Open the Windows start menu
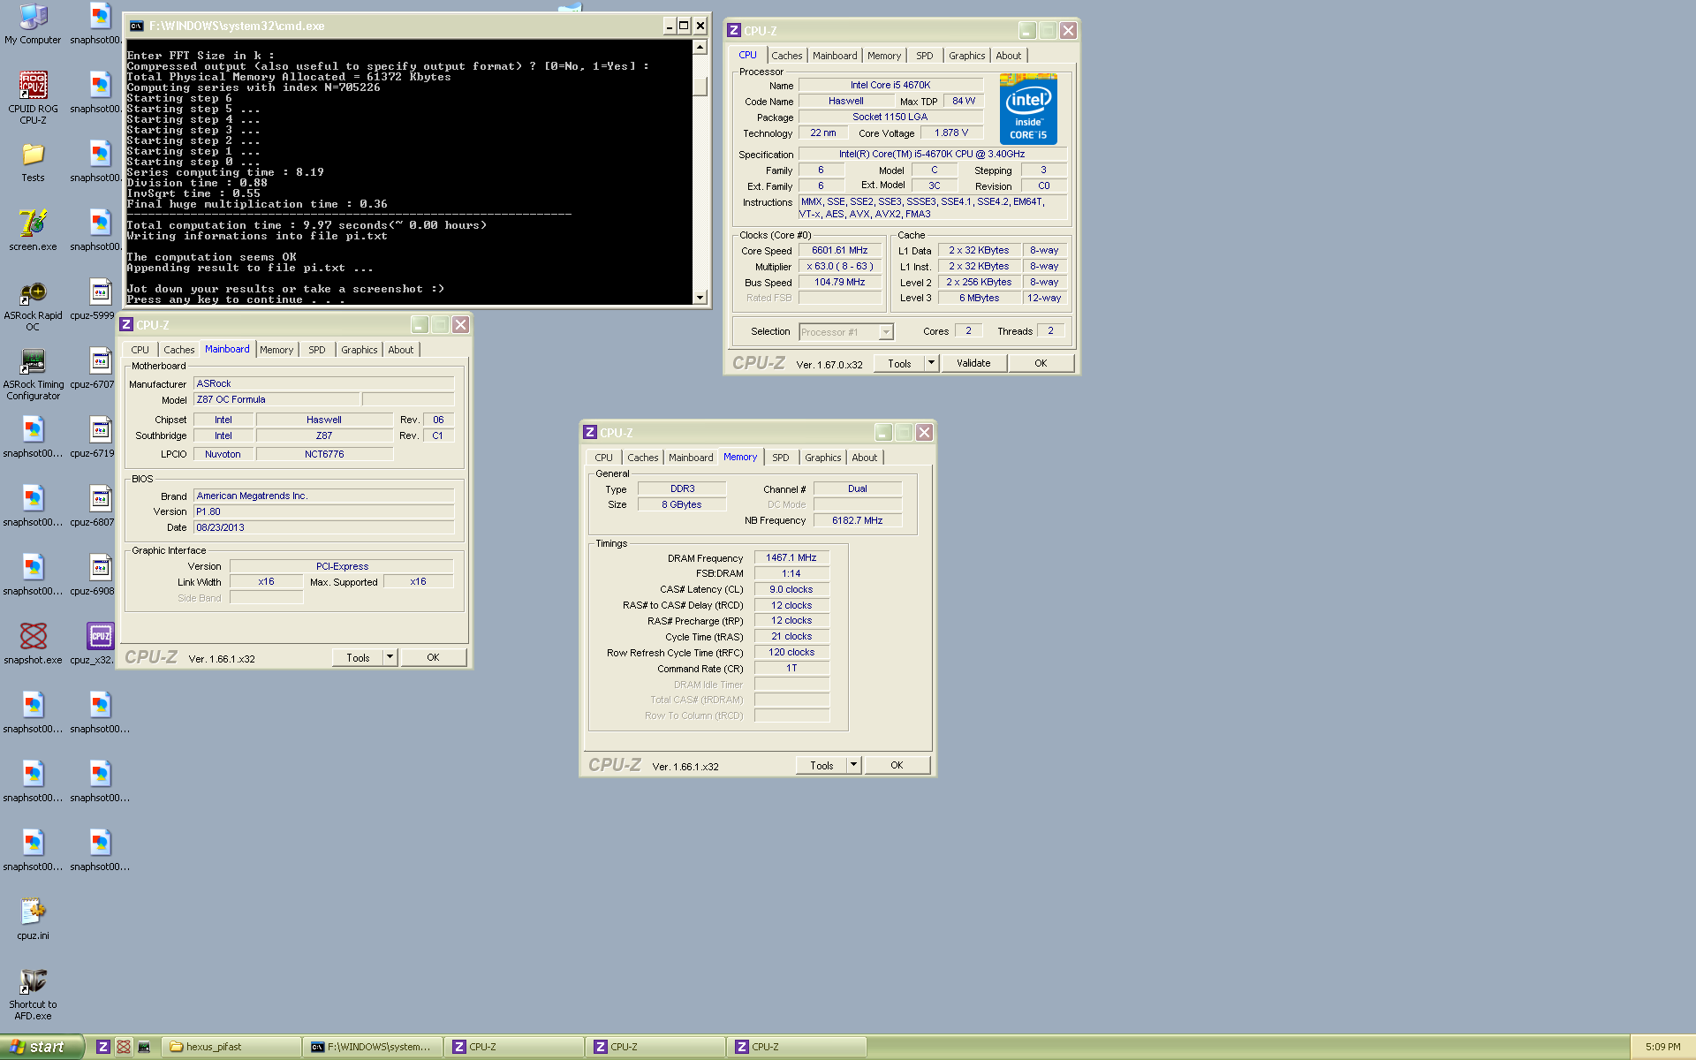 pyautogui.click(x=42, y=1047)
